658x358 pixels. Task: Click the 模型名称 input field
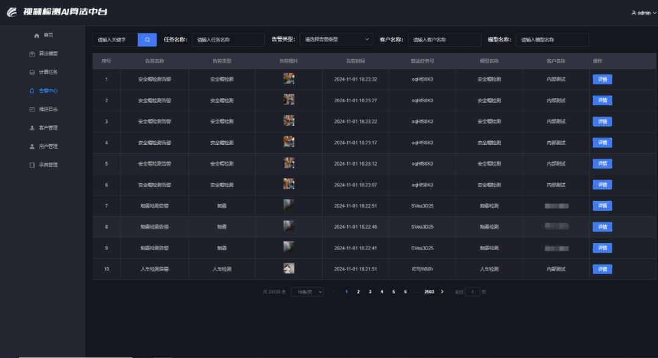click(552, 40)
